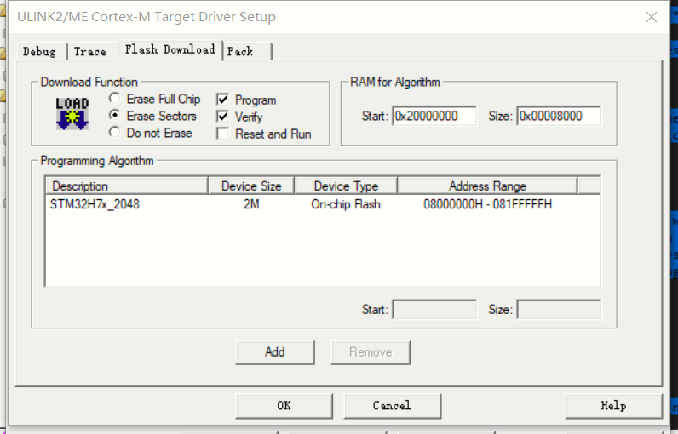Click the Description column header
Image resolution: width=678 pixels, height=434 pixels.
(x=127, y=186)
